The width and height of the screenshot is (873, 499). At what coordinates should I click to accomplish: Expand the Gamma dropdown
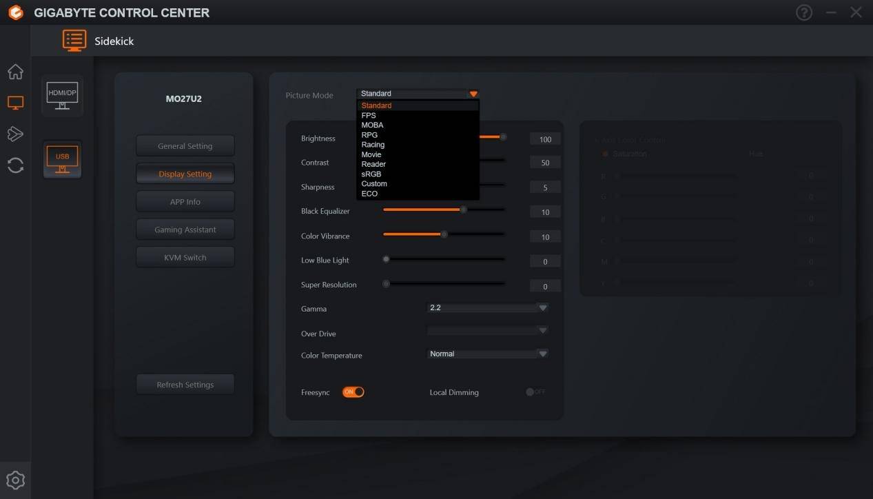point(542,308)
